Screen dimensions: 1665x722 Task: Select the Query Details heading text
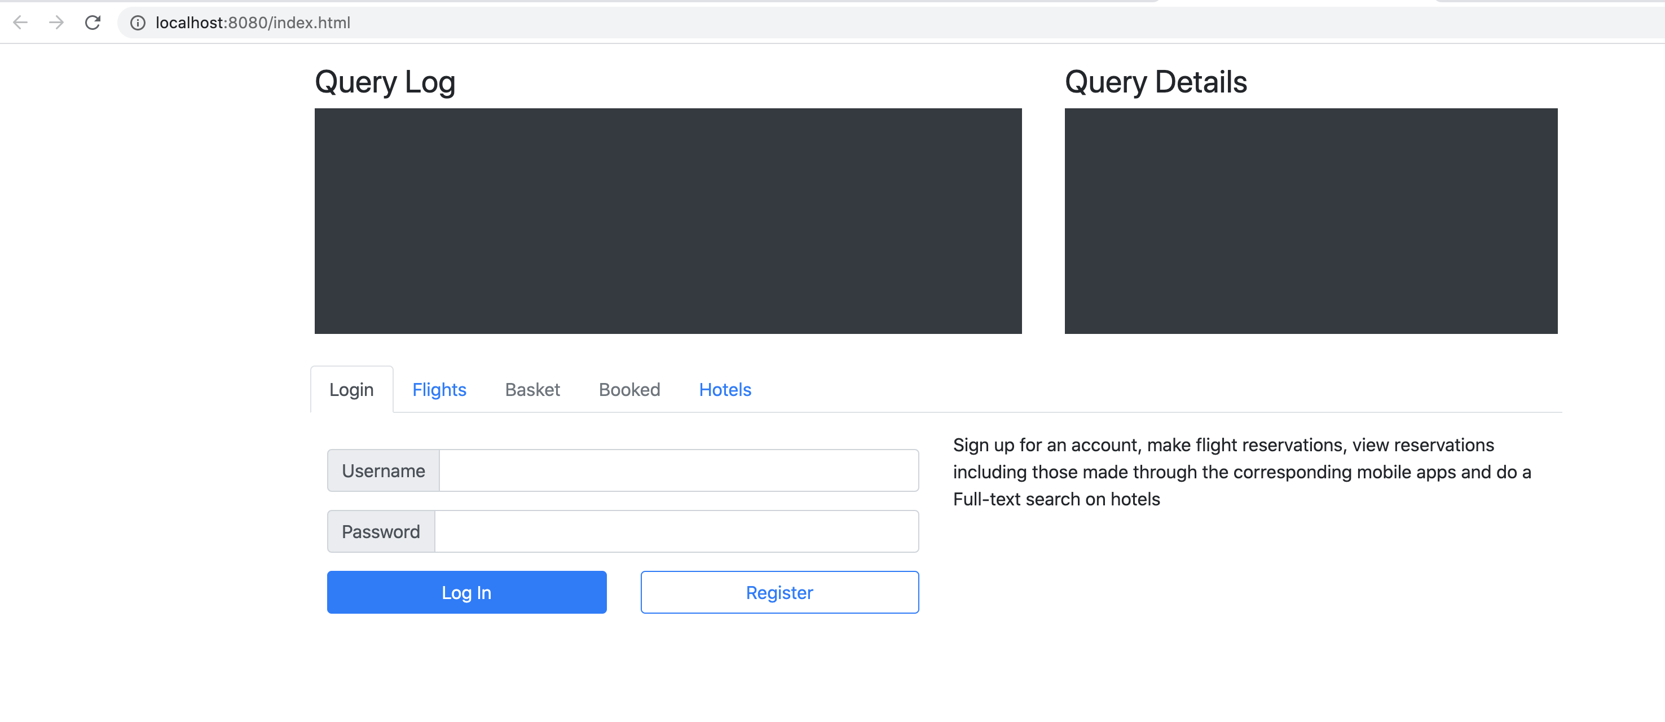tap(1155, 83)
